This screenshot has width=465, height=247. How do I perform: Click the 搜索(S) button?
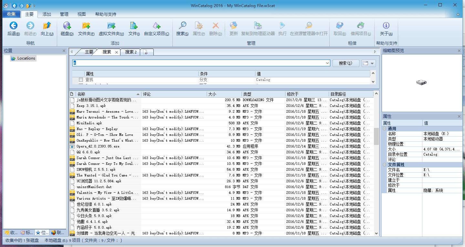pos(346,63)
